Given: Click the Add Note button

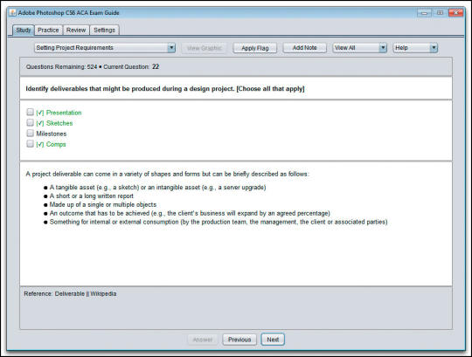Looking at the screenshot, I should coord(305,48).
